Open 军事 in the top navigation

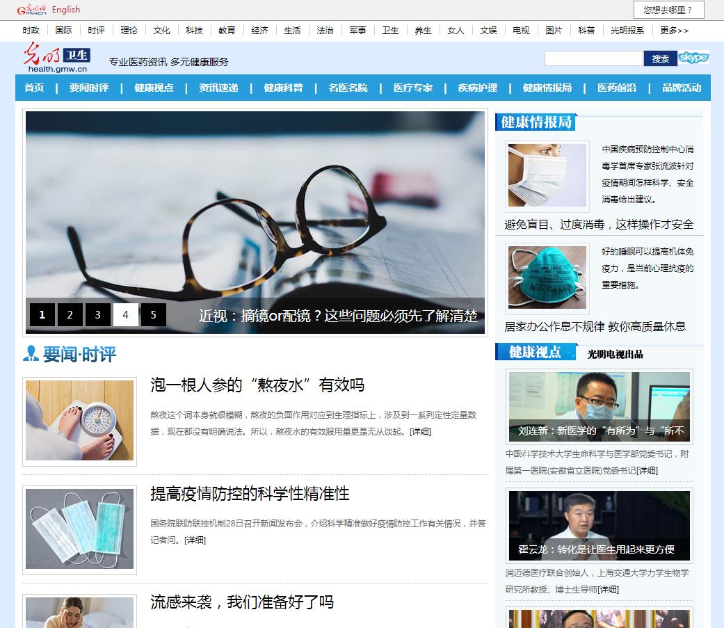coord(358,31)
